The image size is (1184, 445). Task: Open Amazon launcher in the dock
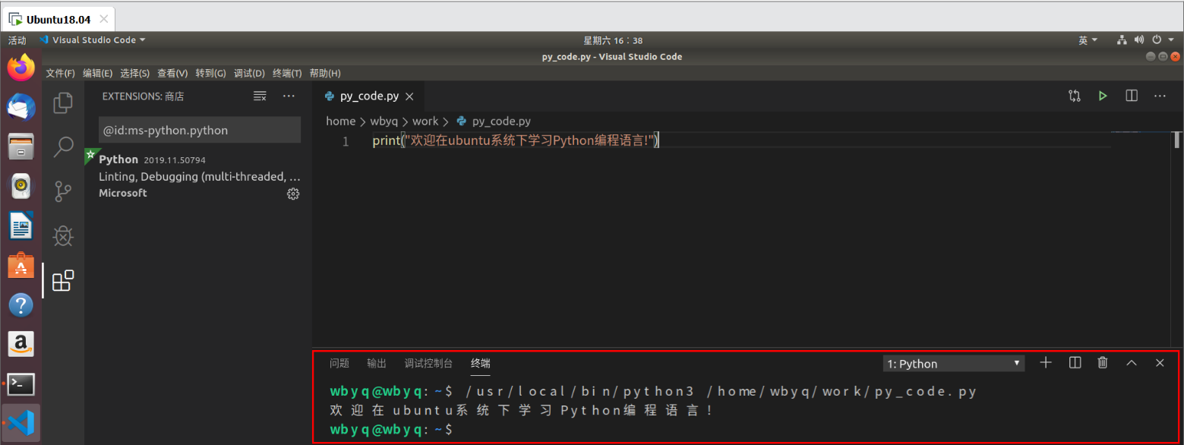pyautogui.click(x=21, y=344)
